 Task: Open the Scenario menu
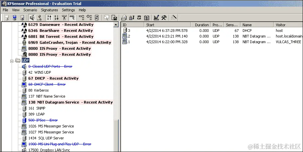[x=30, y=10]
